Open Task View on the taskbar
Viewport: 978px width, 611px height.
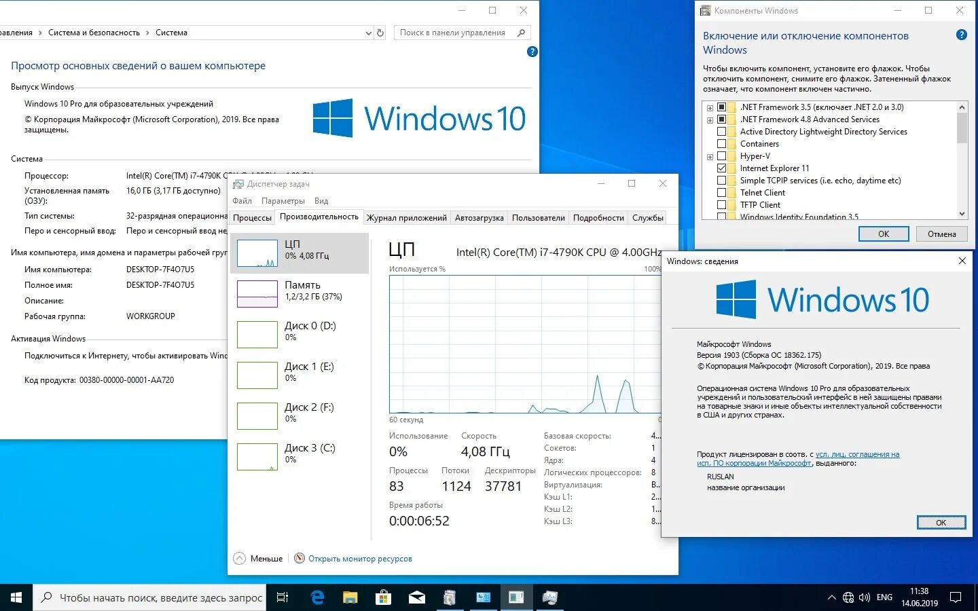coord(283,597)
